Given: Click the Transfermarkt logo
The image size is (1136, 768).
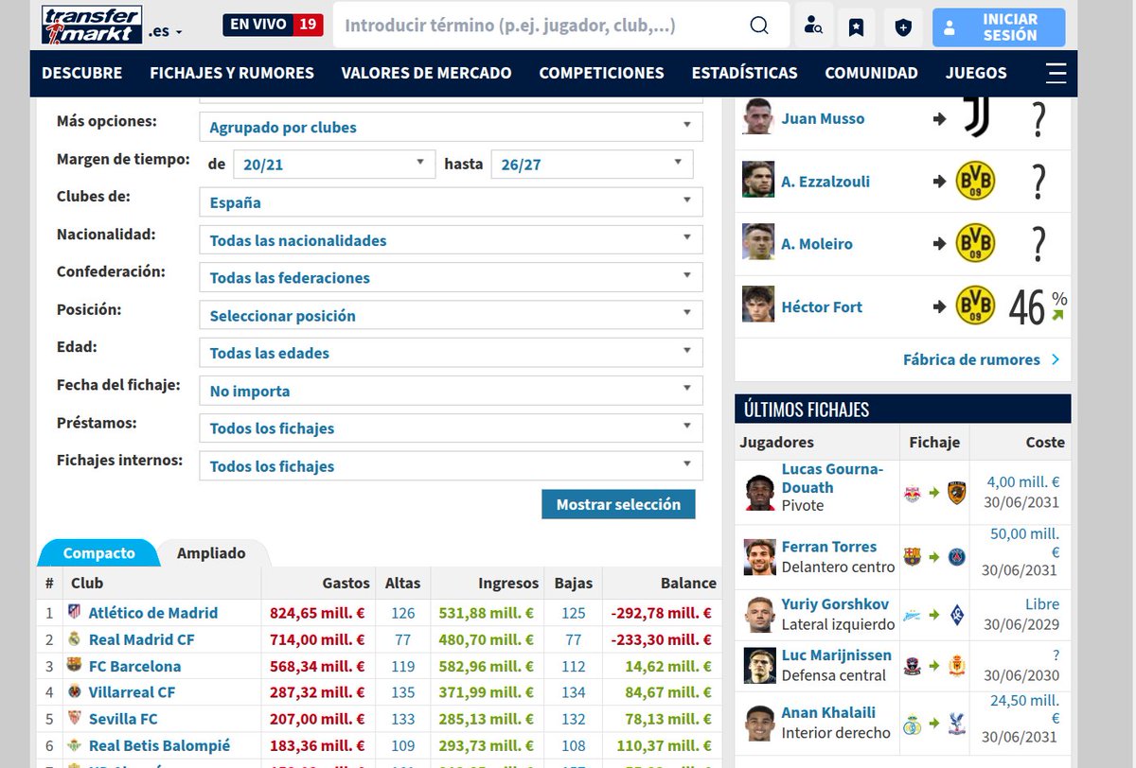Looking at the screenshot, I should (x=92, y=25).
